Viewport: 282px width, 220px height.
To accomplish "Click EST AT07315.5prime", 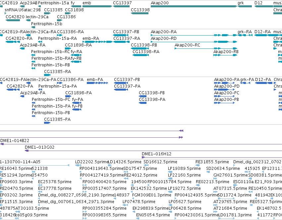I will click(230, 189).
